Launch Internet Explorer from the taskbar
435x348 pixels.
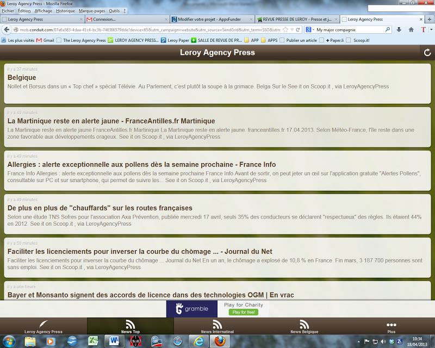[x=198, y=341]
